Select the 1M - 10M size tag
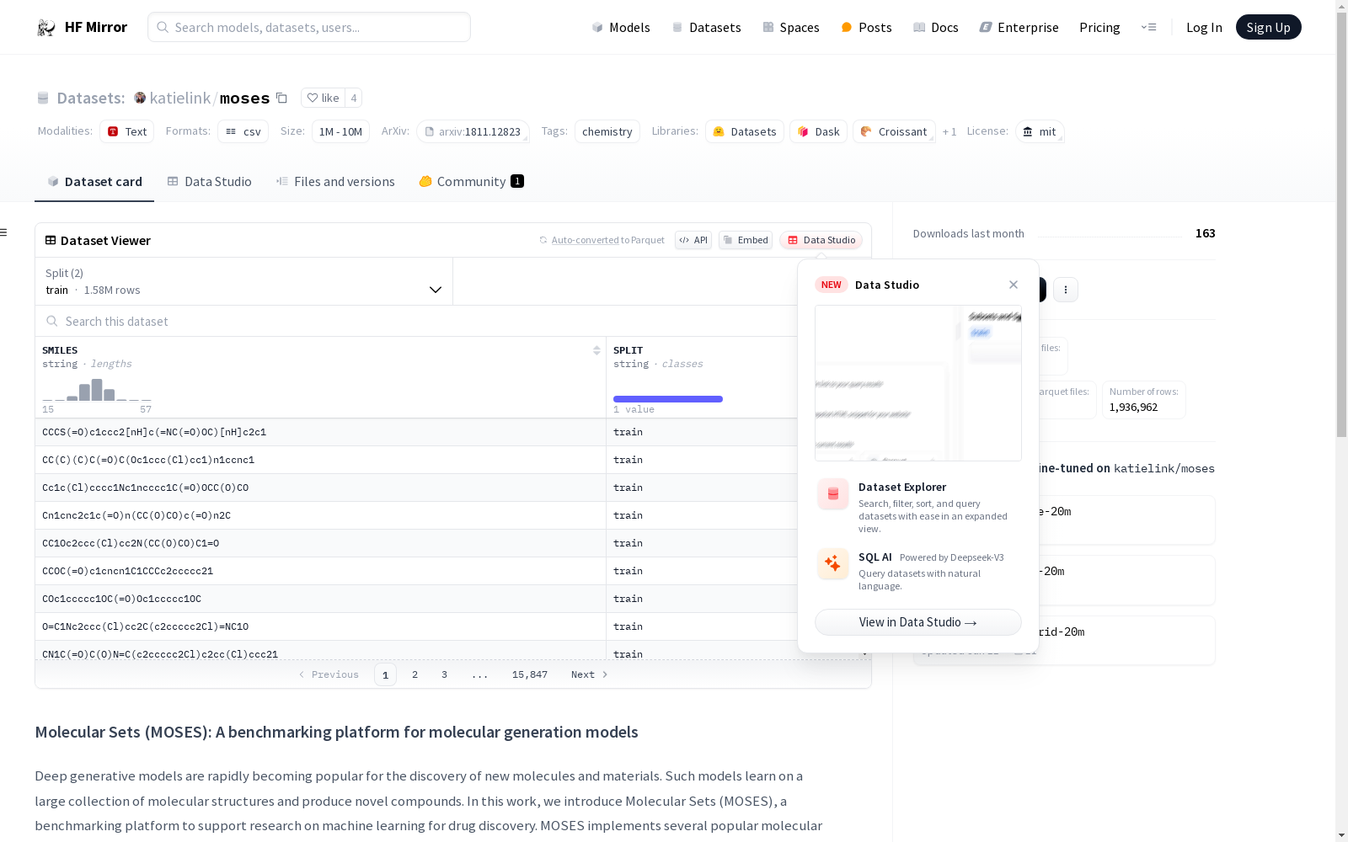The height and width of the screenshot is (842, 1348). click(x=340, y=131)
